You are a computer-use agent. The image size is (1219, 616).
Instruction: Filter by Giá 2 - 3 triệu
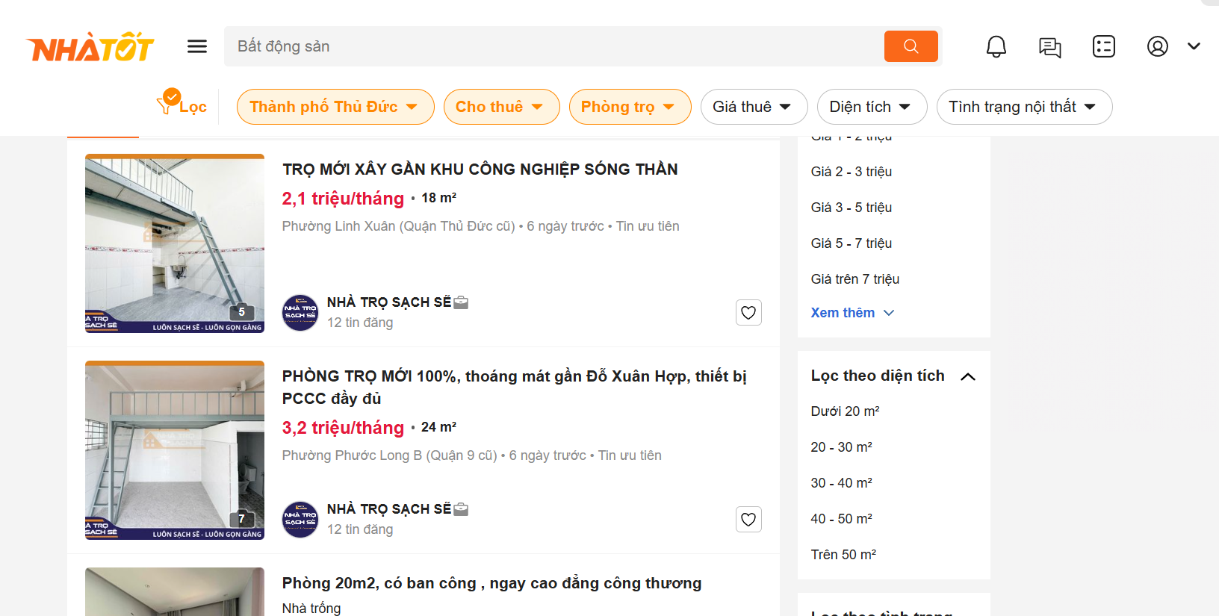pyautogui.click(x=852, y=172)
